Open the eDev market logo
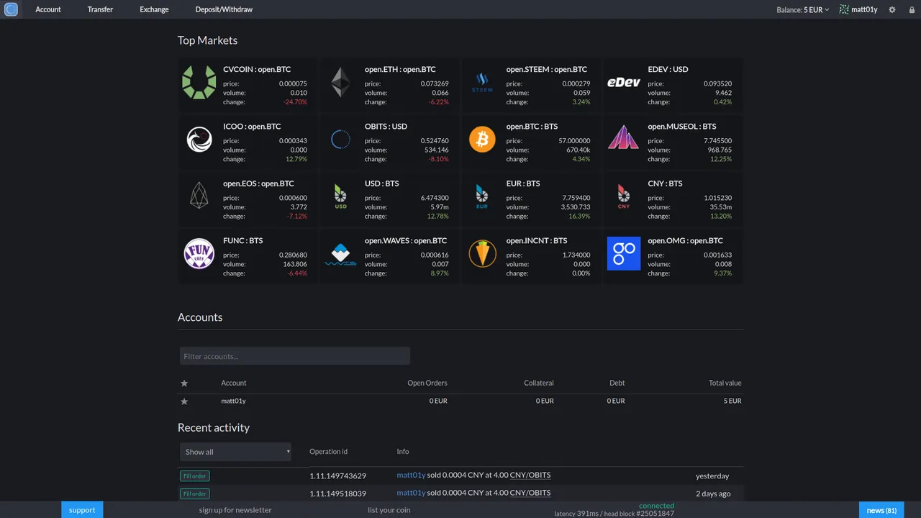Screen dimensions: 921x518 624,83
